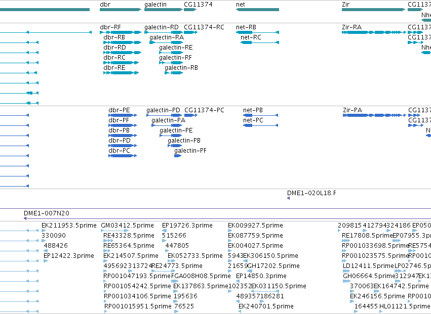431x314 pixels.
Task: Select transcript dbr-RC
Action: coord(121,63)
